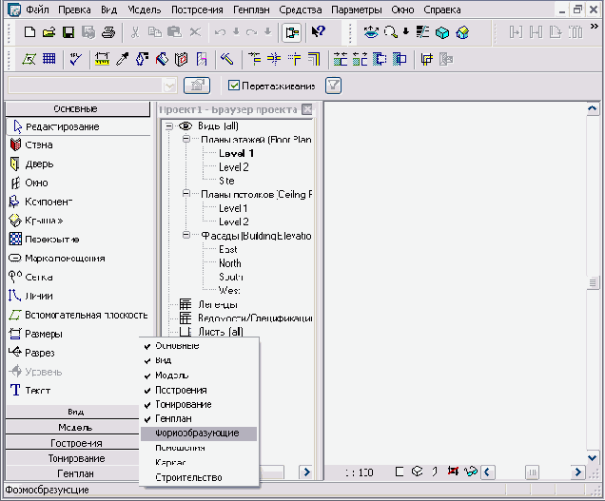This screenshot has width=605, height=501.
Task: Uncheck Вид in the popup menu
Action: tap(199, 360)
